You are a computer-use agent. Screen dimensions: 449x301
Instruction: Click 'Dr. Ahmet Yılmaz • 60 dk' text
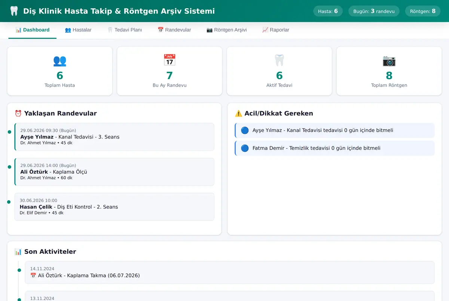click(x=46, y=178)
